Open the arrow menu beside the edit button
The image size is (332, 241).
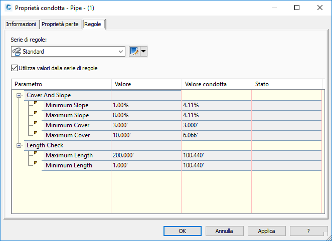(144, 51)
